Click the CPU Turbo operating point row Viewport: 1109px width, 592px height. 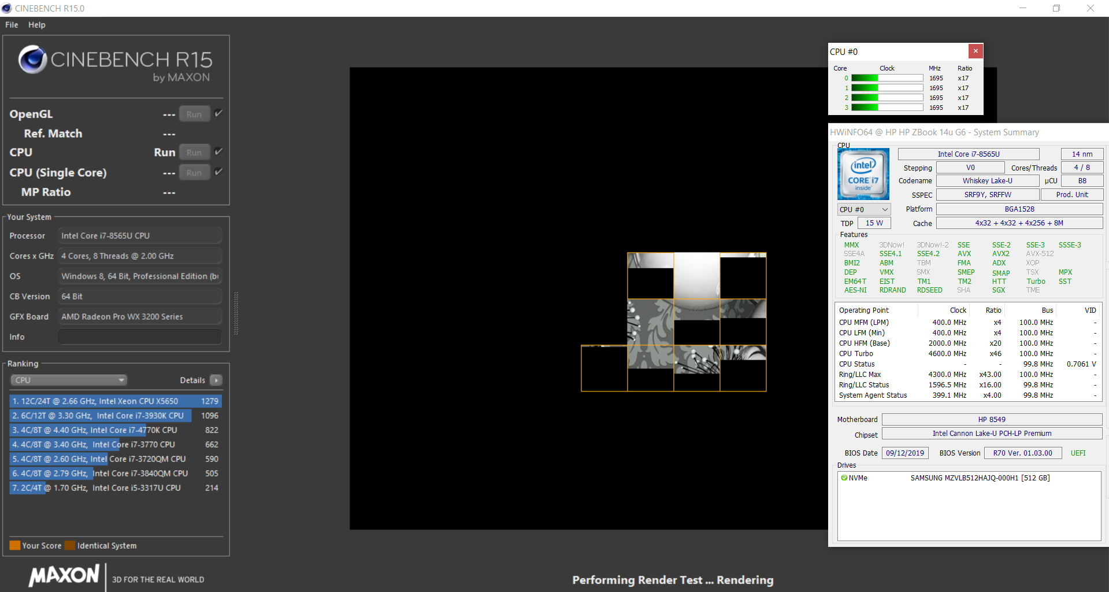968,354
